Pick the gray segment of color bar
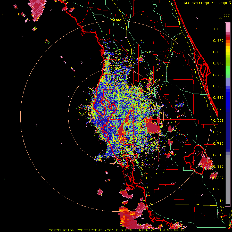 coord(228,179)
